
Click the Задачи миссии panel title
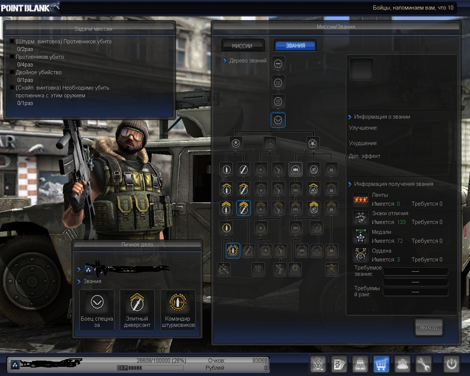(93, 29)
